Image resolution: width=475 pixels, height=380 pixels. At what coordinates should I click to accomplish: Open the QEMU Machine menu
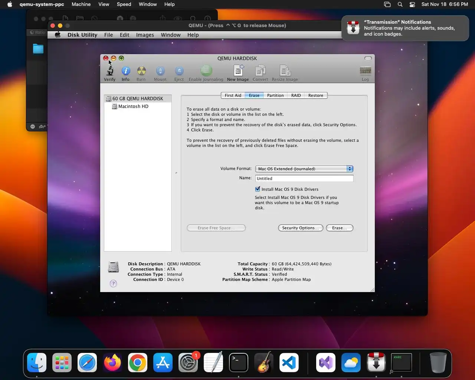(x=81, y=4)
